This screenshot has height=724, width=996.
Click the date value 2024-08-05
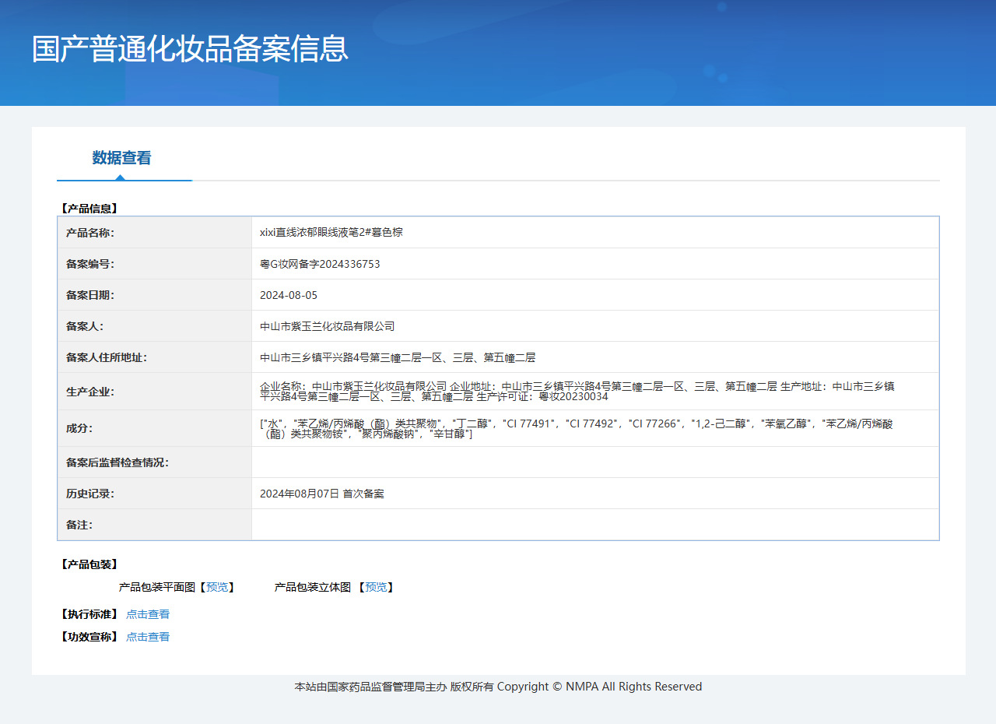289,295
